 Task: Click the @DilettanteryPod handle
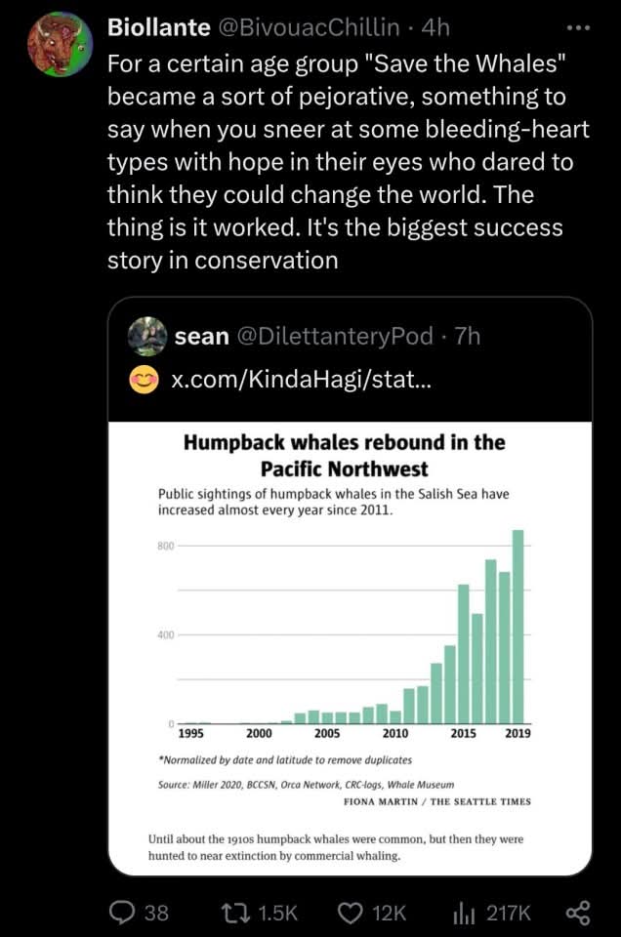tap(335, 336)
